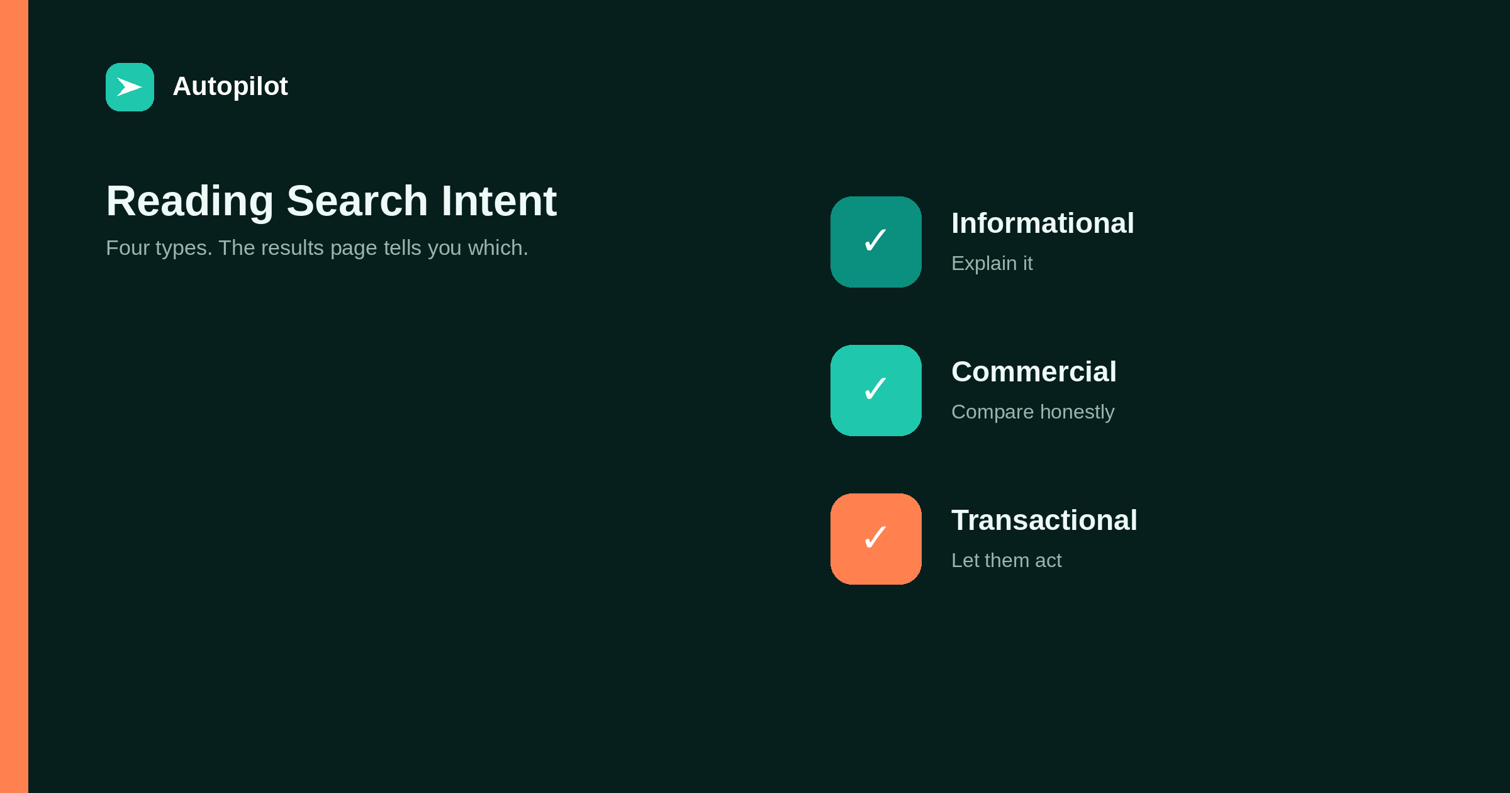The height and width of the screenshot is (793, 1510).
Task: Click the Transactional orange checkmark tile
Action: tap(876, 539)
